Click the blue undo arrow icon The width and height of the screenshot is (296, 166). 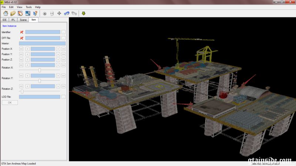pyautogui.click(x=67, y=13)
